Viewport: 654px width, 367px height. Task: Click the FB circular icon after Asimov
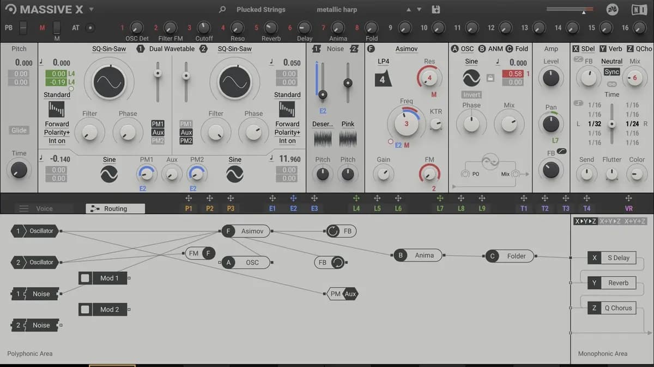pos(333,231)
